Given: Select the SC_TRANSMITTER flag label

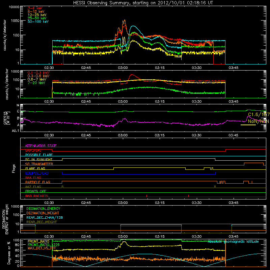Looking at the screenshot, I should click(x=39, y=164).
